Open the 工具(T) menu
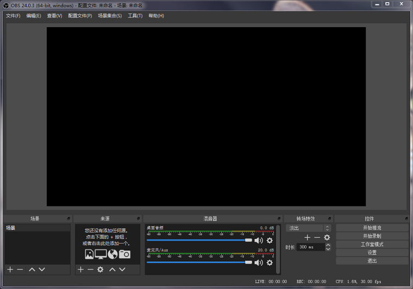The height and width of the screenshot is (289, 413). tap(135, 16)
